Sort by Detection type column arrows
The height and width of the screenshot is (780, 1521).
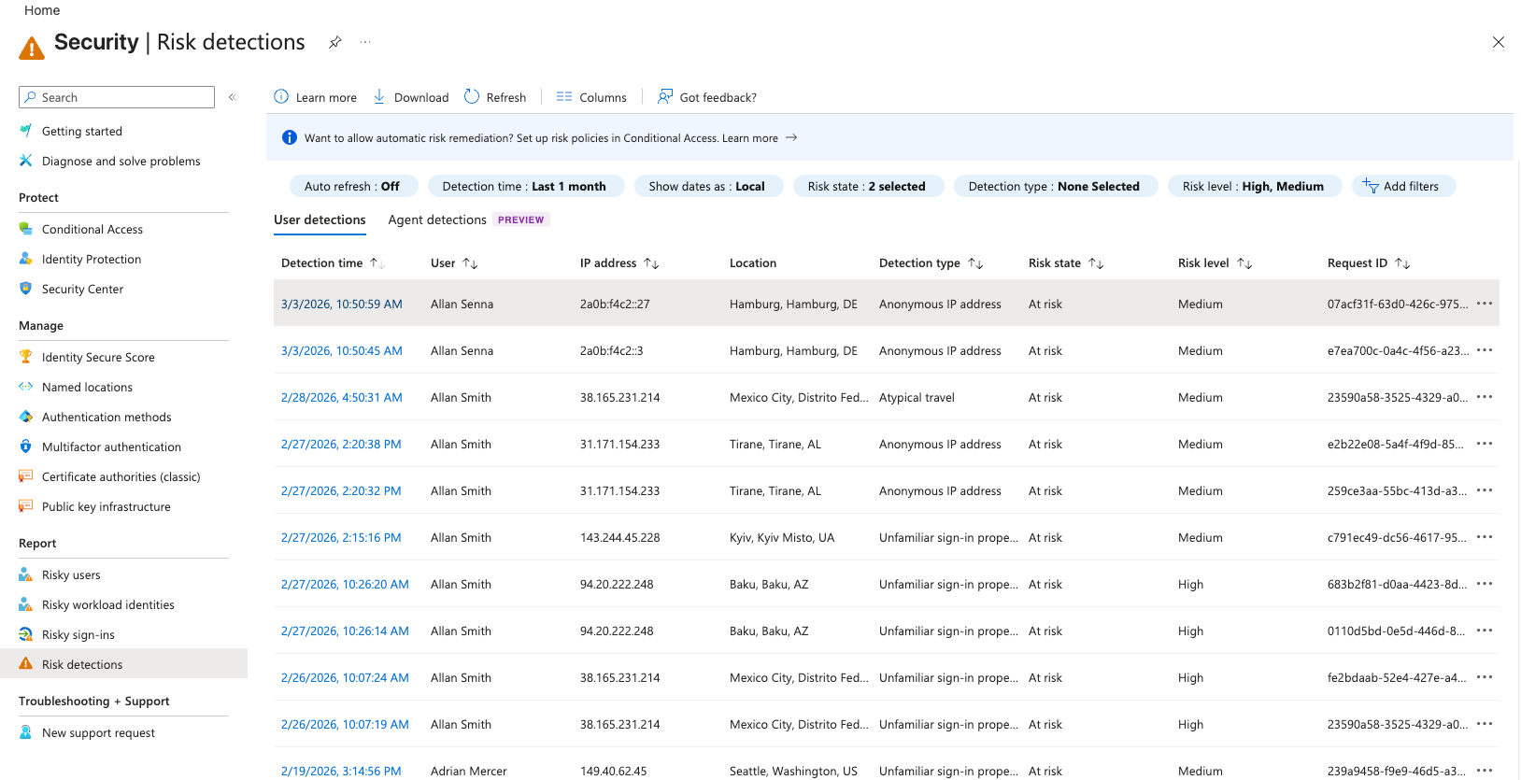pos(975,263)
